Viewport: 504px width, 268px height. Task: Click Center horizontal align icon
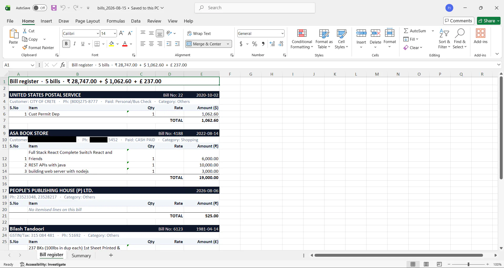click(x=151, y=44)
